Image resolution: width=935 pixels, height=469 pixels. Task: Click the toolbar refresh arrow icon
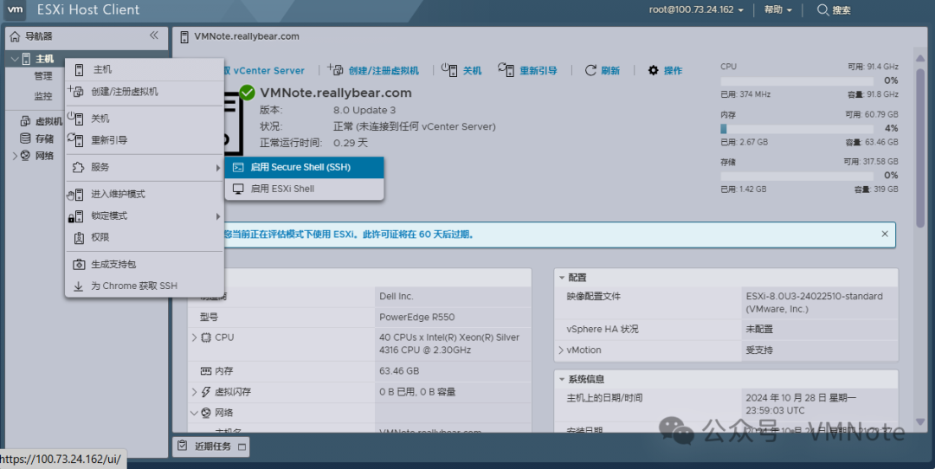[x=590, y=70]
